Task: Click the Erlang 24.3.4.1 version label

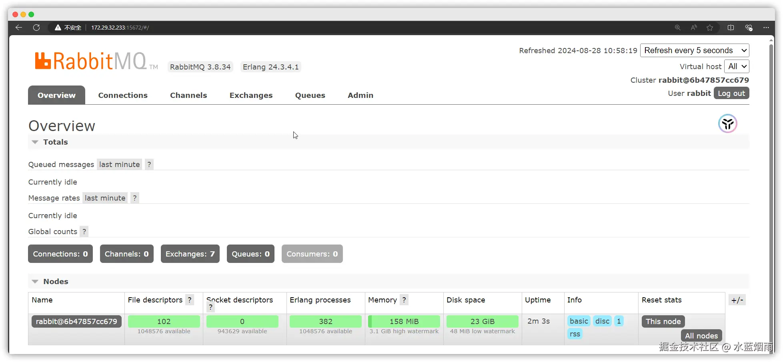Action: click(270, 67)
